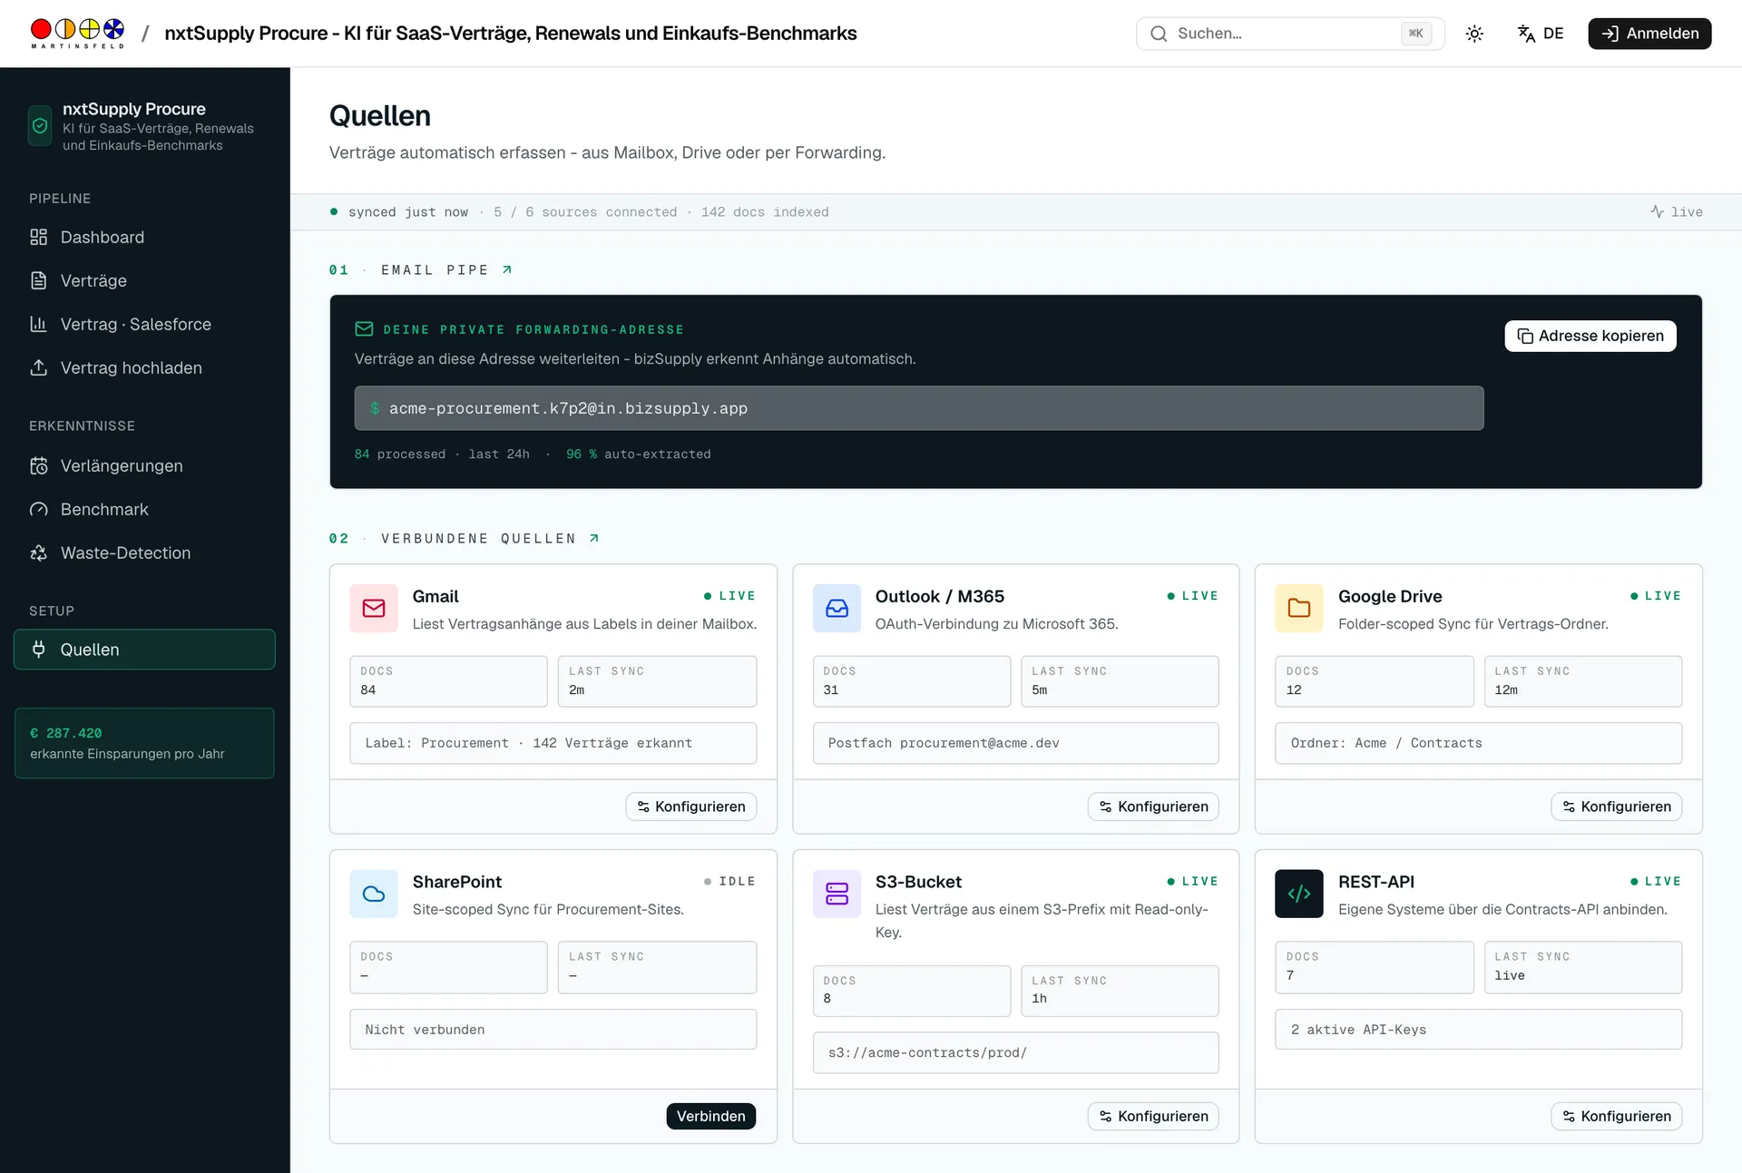Screen dimensions: 1742x1173
Task: Click SharePoint IDLE status badge
Action: click(x=729, y=881)
